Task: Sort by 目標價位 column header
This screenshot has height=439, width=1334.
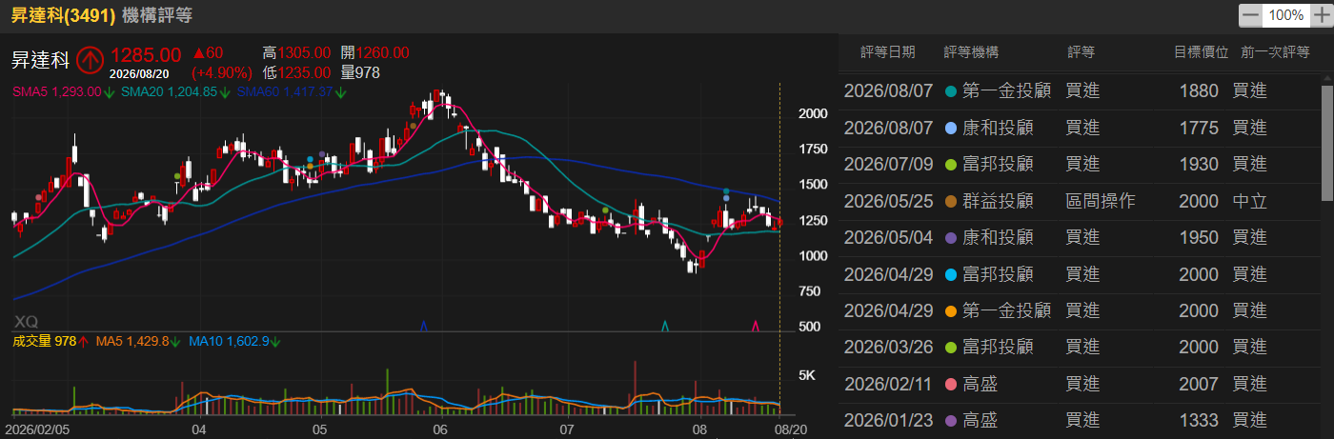Action: coord(1201,52)
